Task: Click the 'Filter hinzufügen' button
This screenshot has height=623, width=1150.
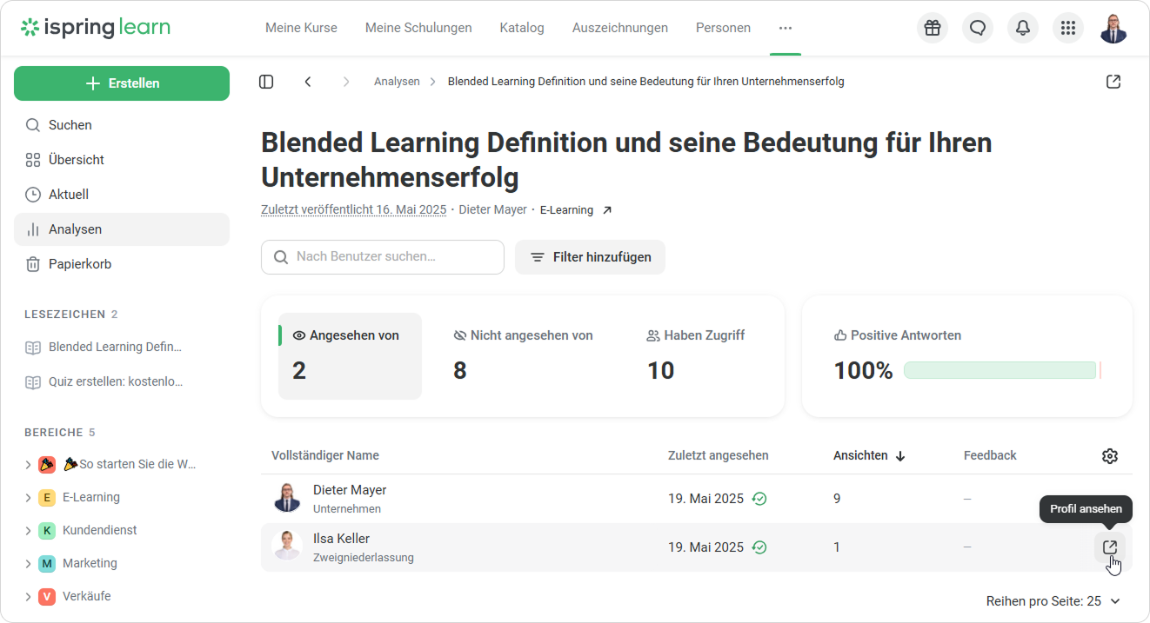Action: click(590, 257)
